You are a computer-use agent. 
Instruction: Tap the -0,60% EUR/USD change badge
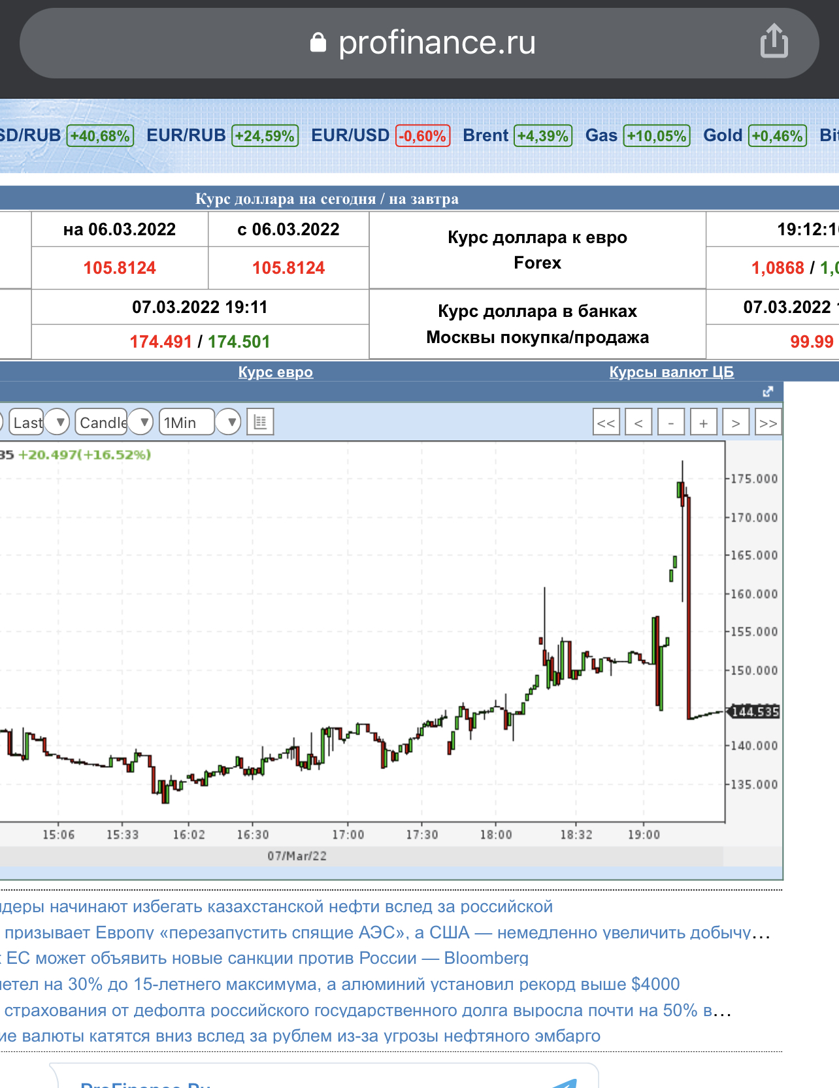click(423, 136)
